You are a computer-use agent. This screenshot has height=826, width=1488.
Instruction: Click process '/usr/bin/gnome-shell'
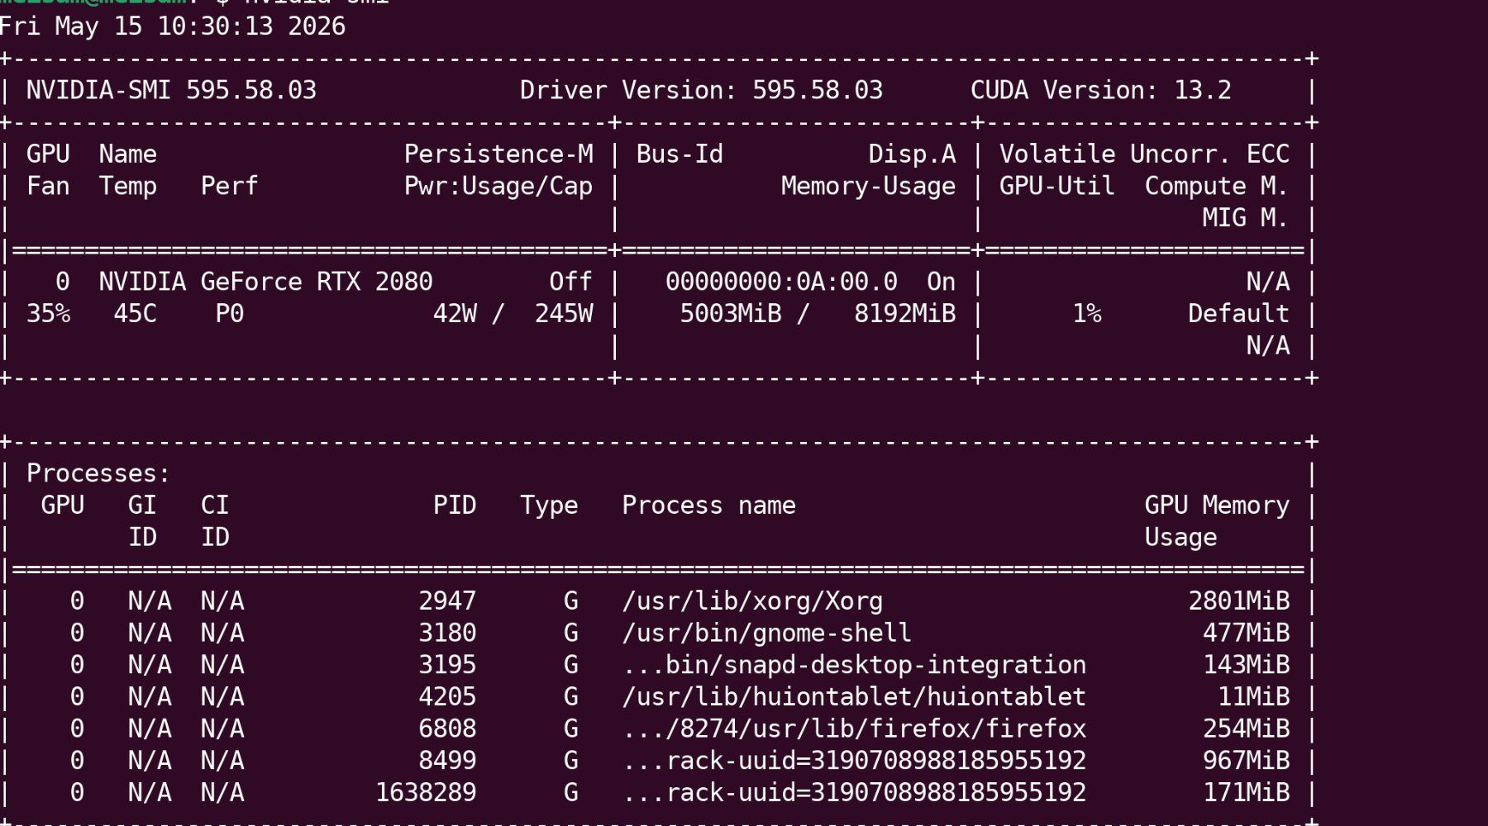pyautogui.click(x=767, y=634)
